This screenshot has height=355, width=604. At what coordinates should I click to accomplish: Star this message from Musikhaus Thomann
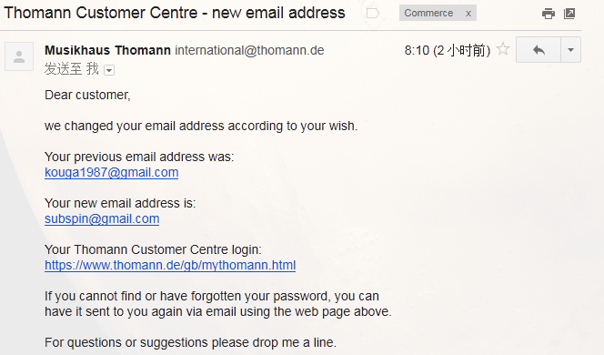(x=503, y=49)
